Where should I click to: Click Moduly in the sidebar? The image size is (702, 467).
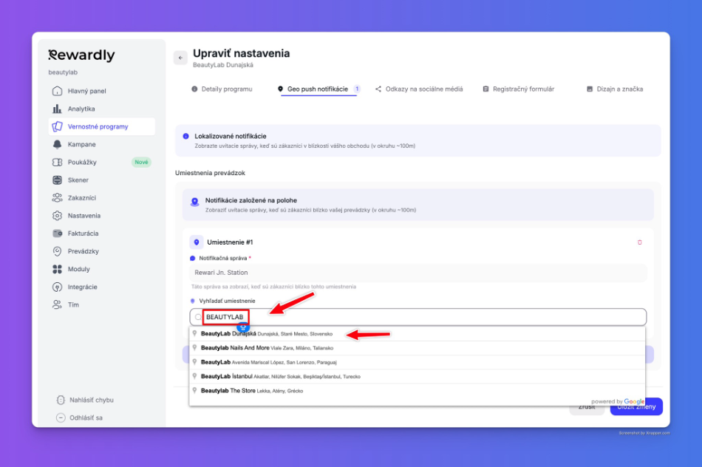point(102,269)
